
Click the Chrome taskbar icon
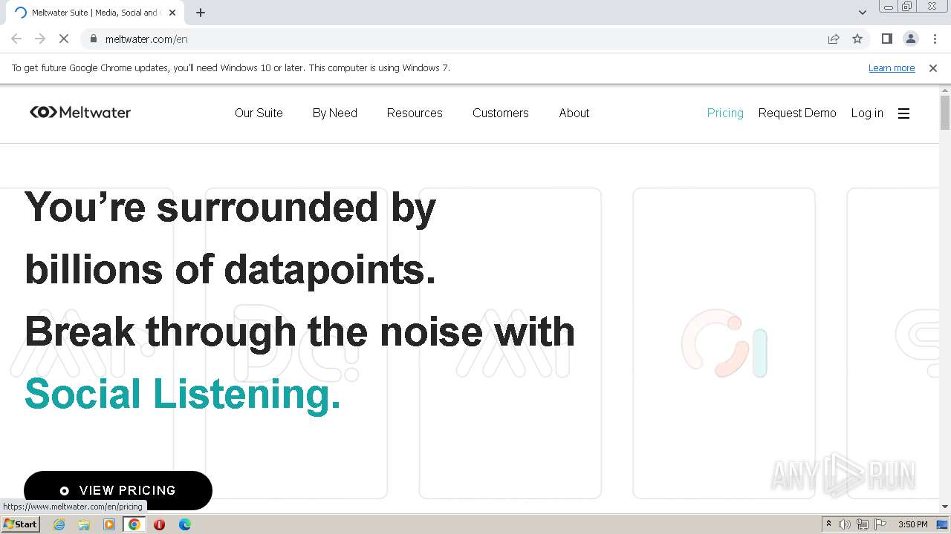[x=134, y=524]
